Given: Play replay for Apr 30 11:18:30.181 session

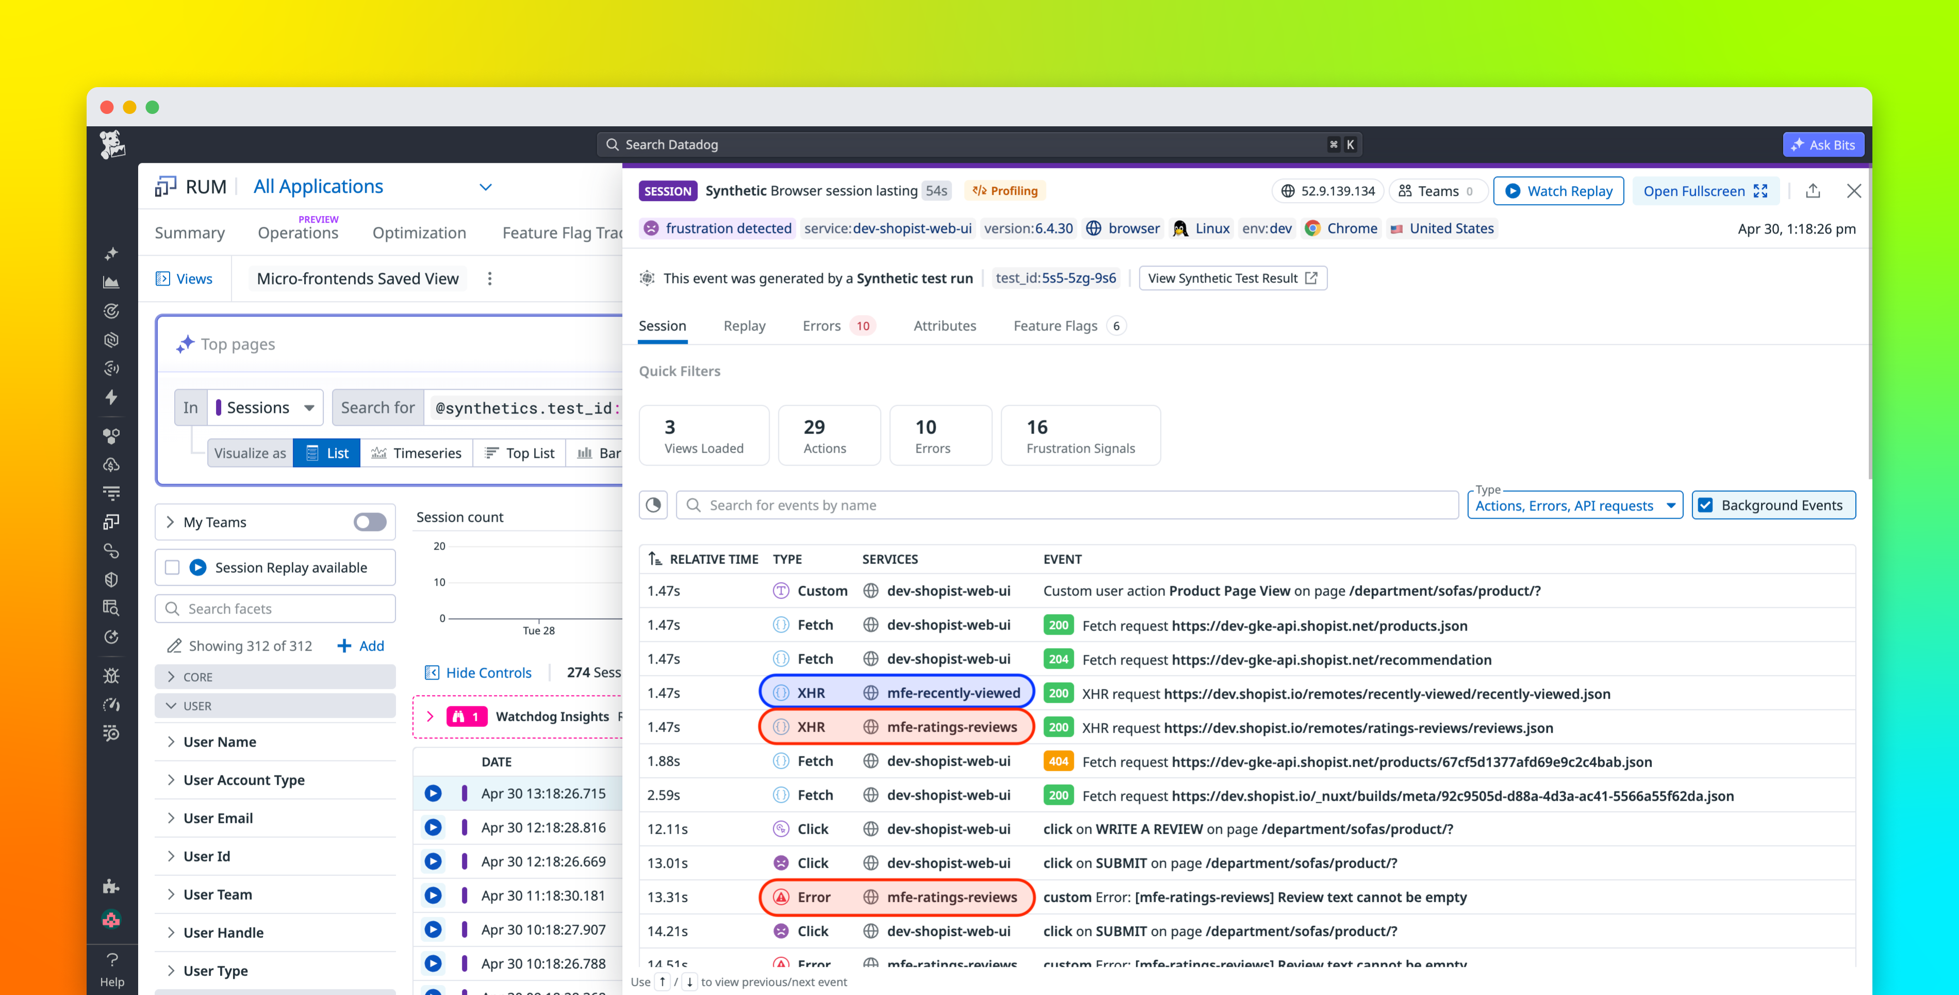Looking at the screenshot, I should pos(434,896).
